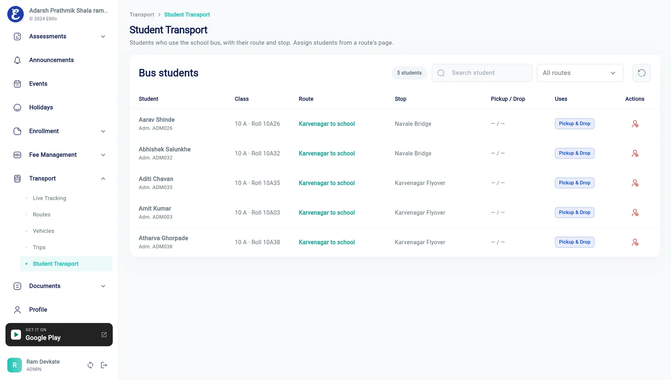Click the 10 A · Roll 10A35 cell
This screenshot has width=671, height=380.
(257, 183)
